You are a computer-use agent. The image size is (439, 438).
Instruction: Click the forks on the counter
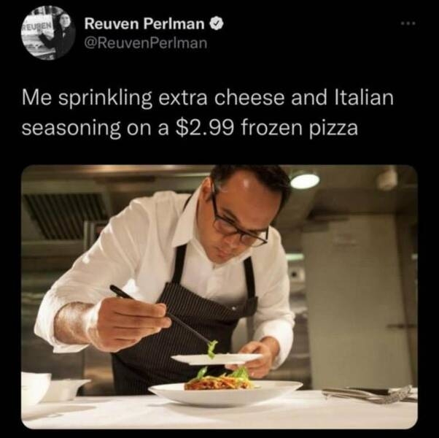click(369, 394)
